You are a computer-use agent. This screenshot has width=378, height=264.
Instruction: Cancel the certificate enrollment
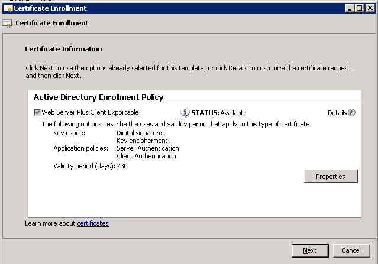[x=351, y=250]
